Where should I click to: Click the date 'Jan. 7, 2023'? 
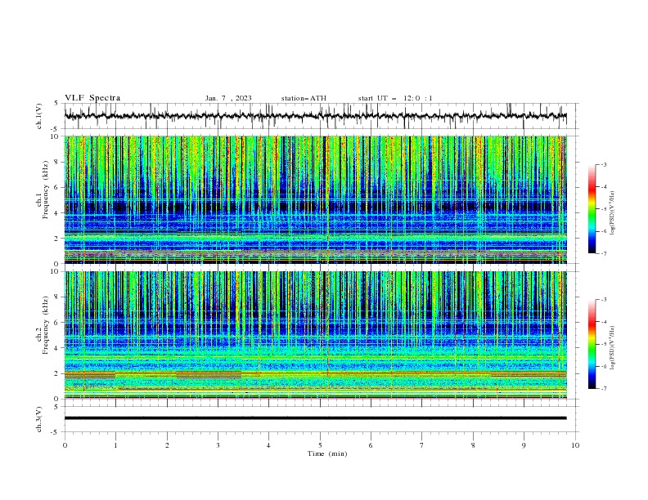pyautogui.click(x=228, y=98)
